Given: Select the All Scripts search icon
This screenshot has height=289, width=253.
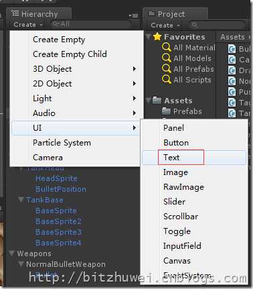Looking at the screenshot, I should (167, 80).
